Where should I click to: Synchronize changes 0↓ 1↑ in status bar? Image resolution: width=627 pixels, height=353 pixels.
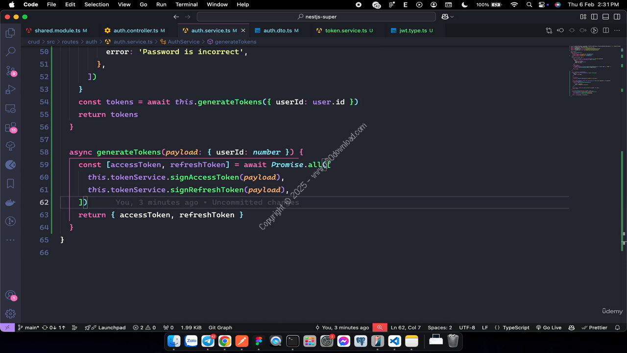click(x=54, y=328)
